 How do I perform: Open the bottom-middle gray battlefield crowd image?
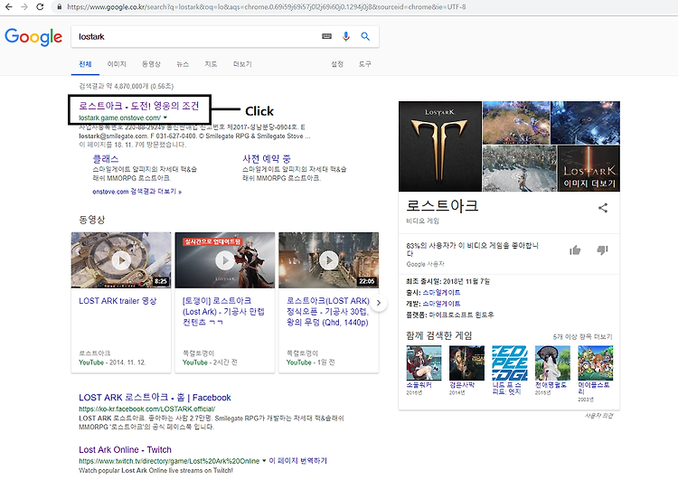point(519,168)
